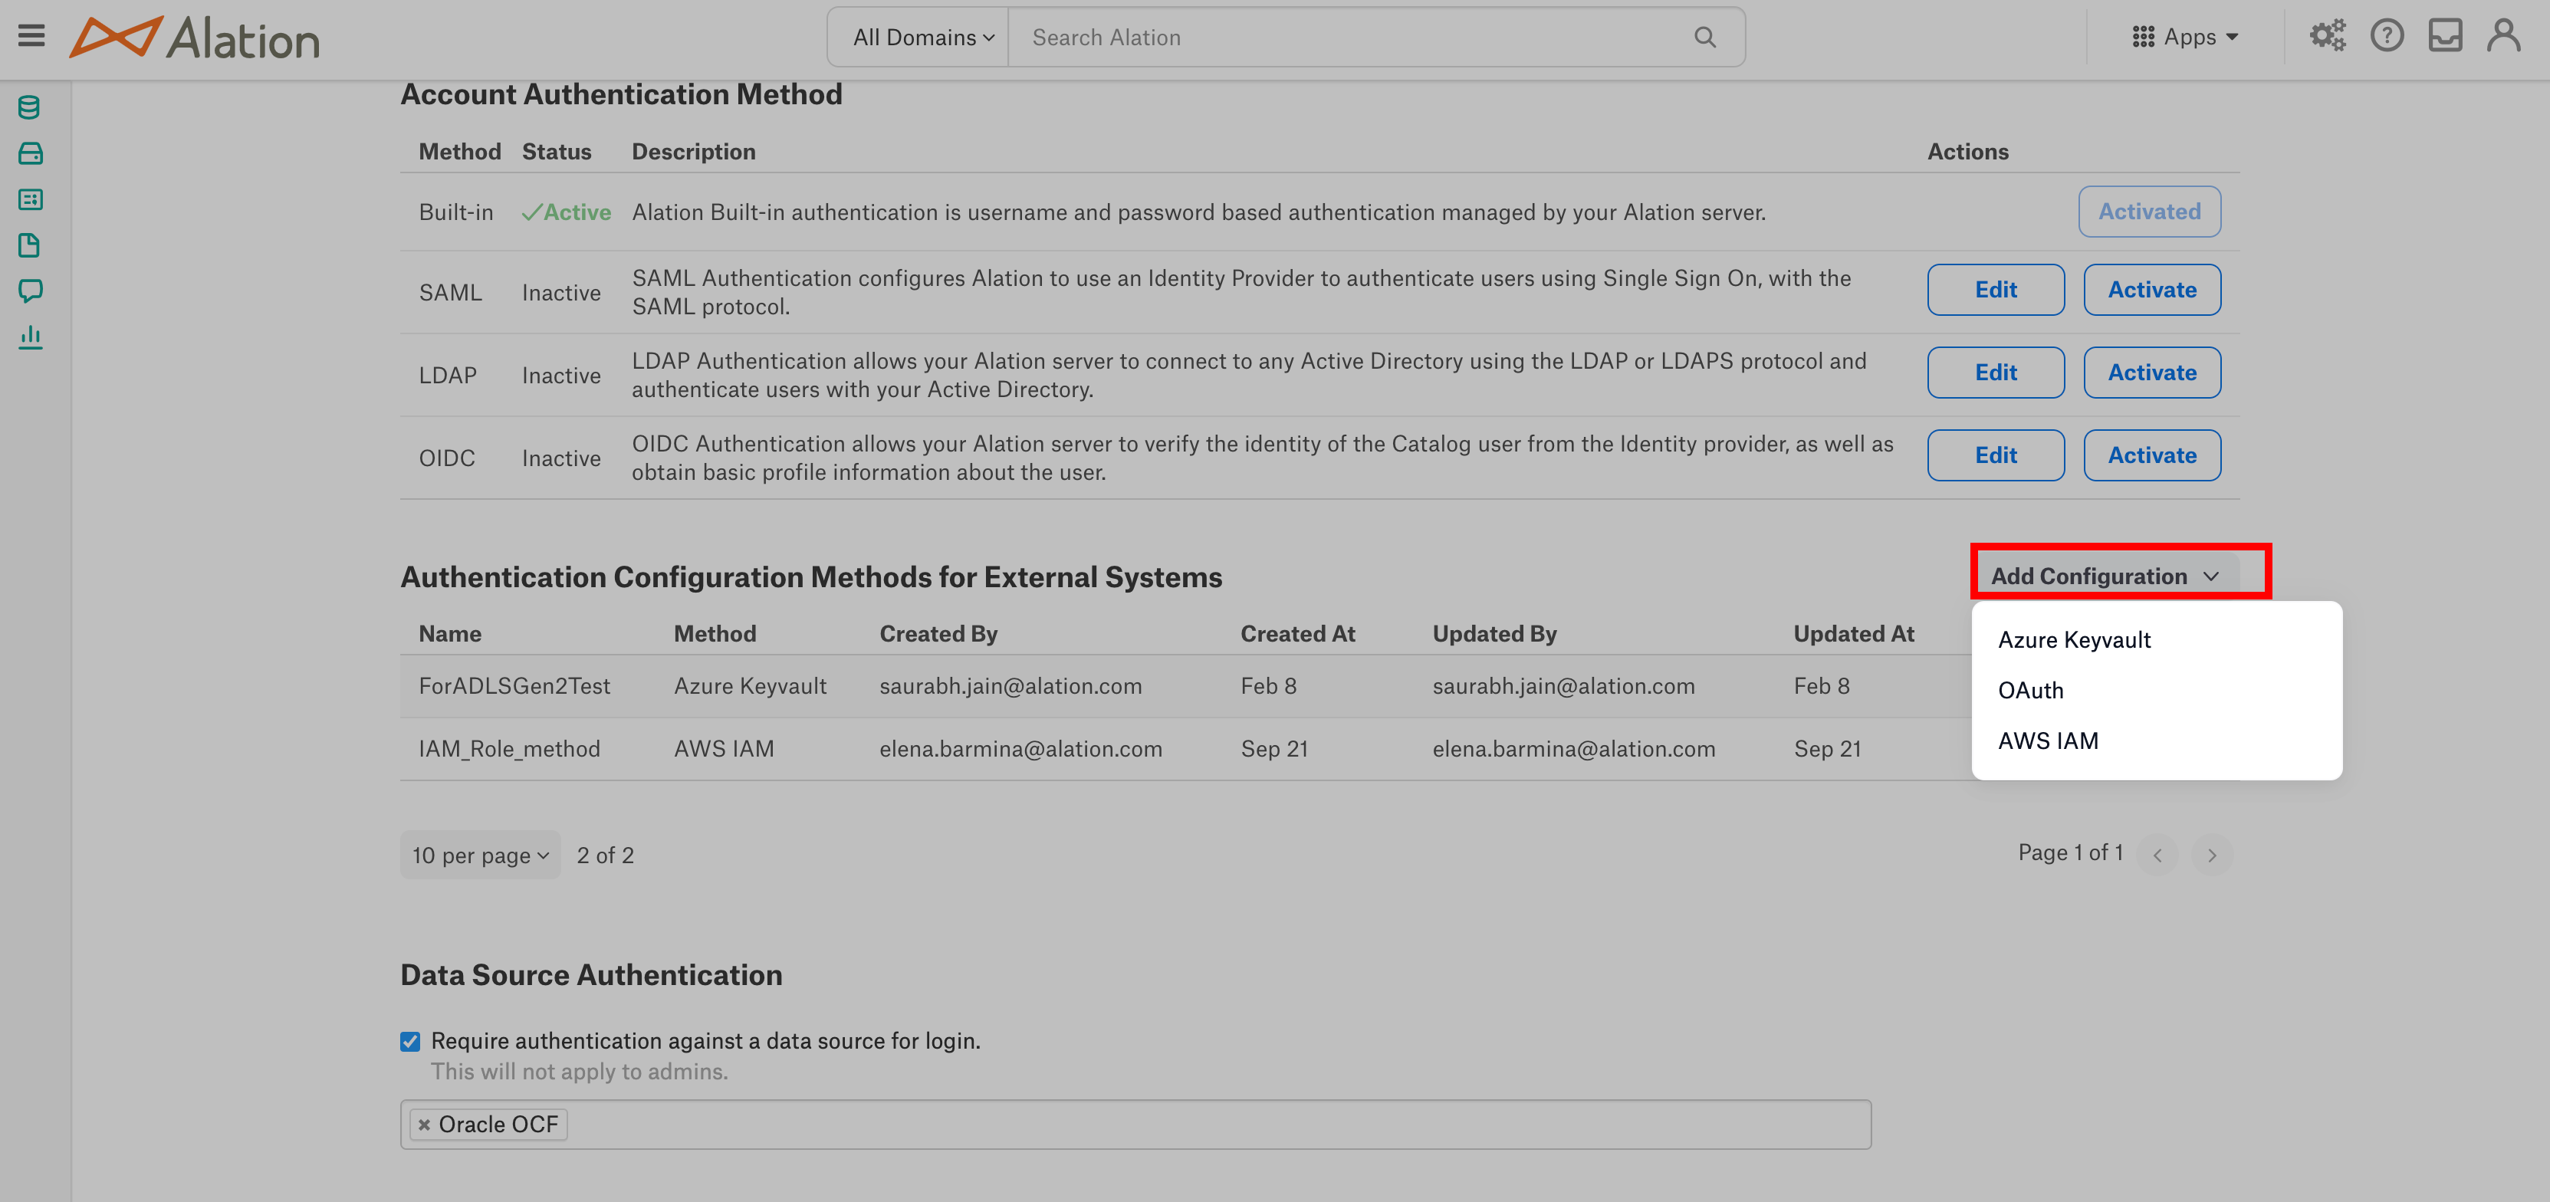
Task: Open the conversations chat sidebar icon
Action: 30,291
